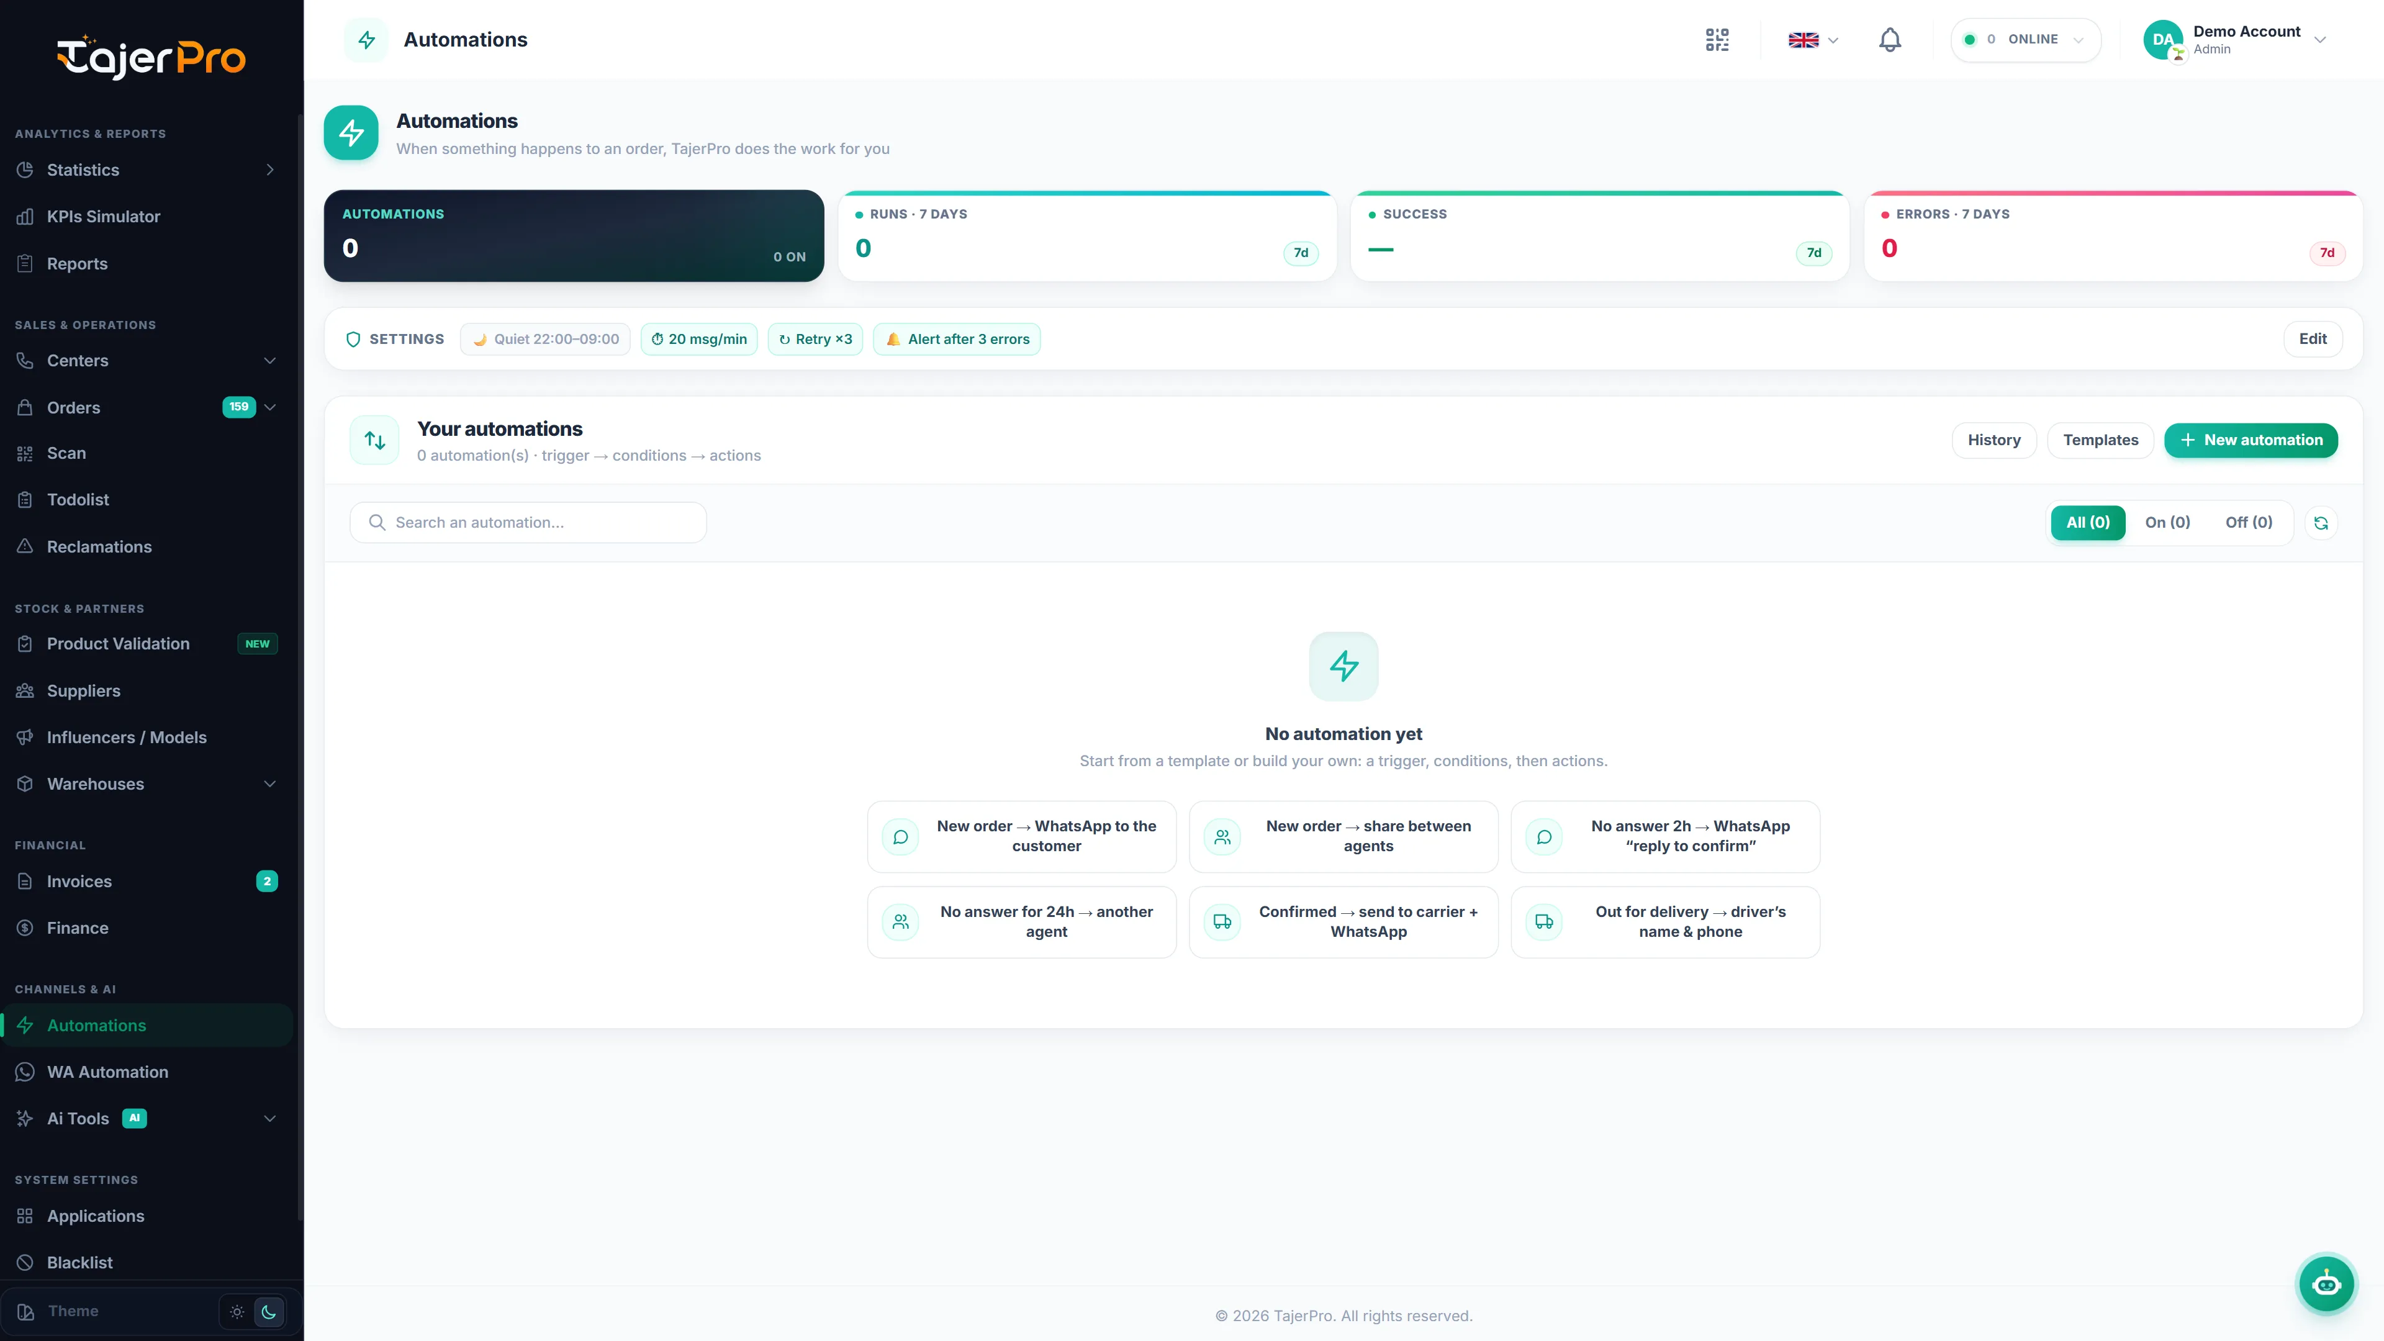
Task: Open WA Automation
Action: point(147,1073)
